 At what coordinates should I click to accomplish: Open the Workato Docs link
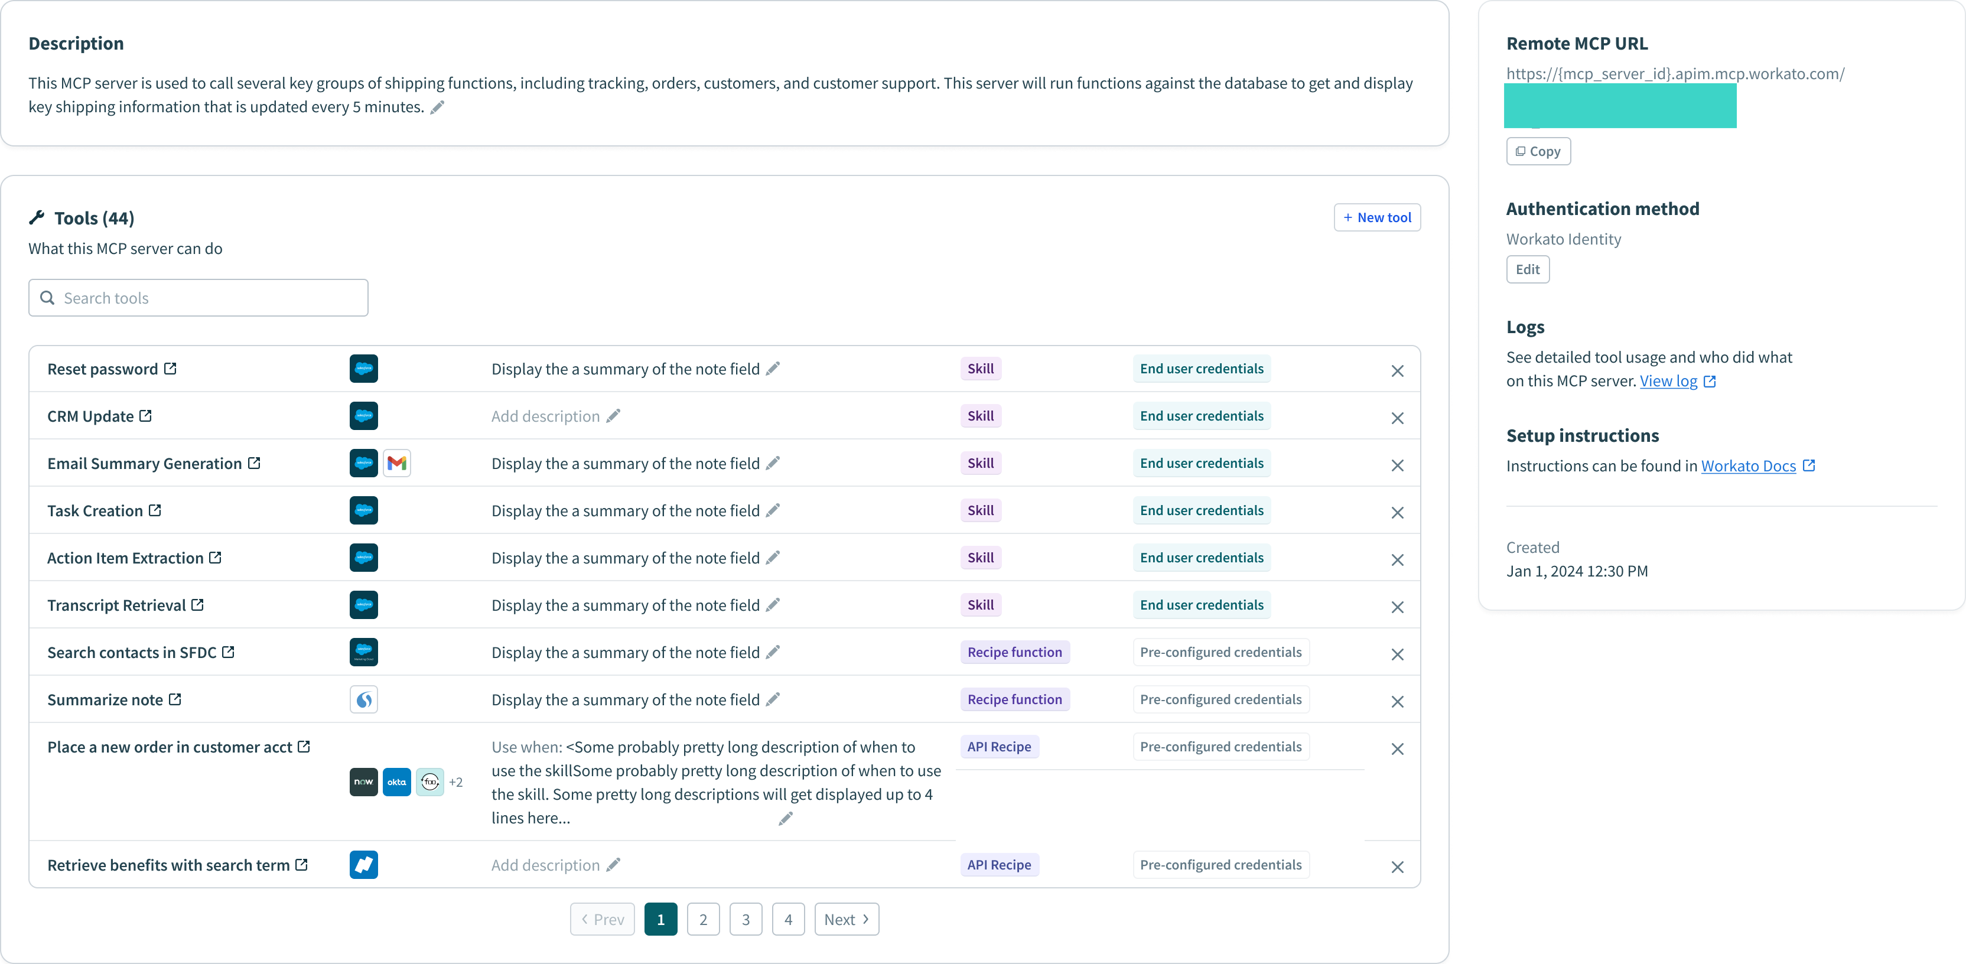pyautogui.click(x=1748, y=467)
